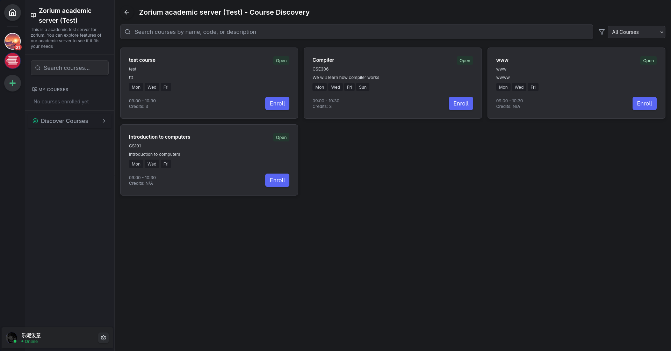The height and width of the screenshot is (351, 671).
Task: Click the green plus add server icon
Action: 13,83
